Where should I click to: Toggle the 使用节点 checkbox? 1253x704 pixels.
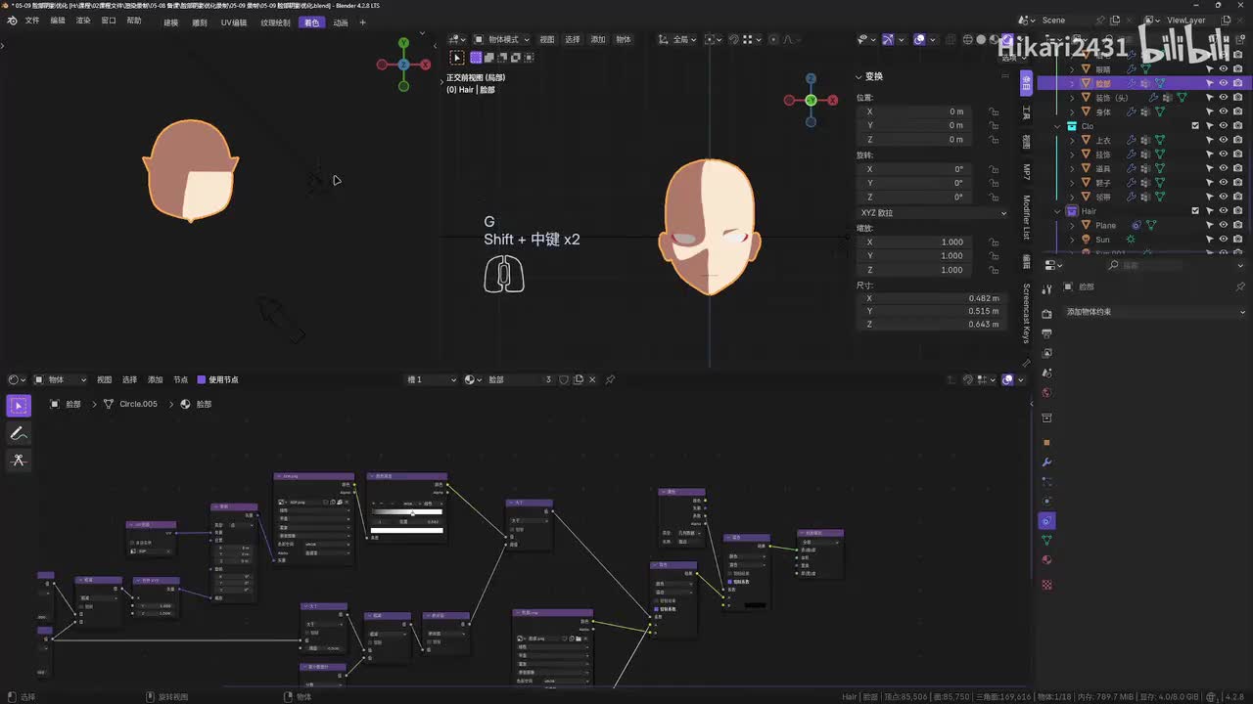[x=202, y=379]
